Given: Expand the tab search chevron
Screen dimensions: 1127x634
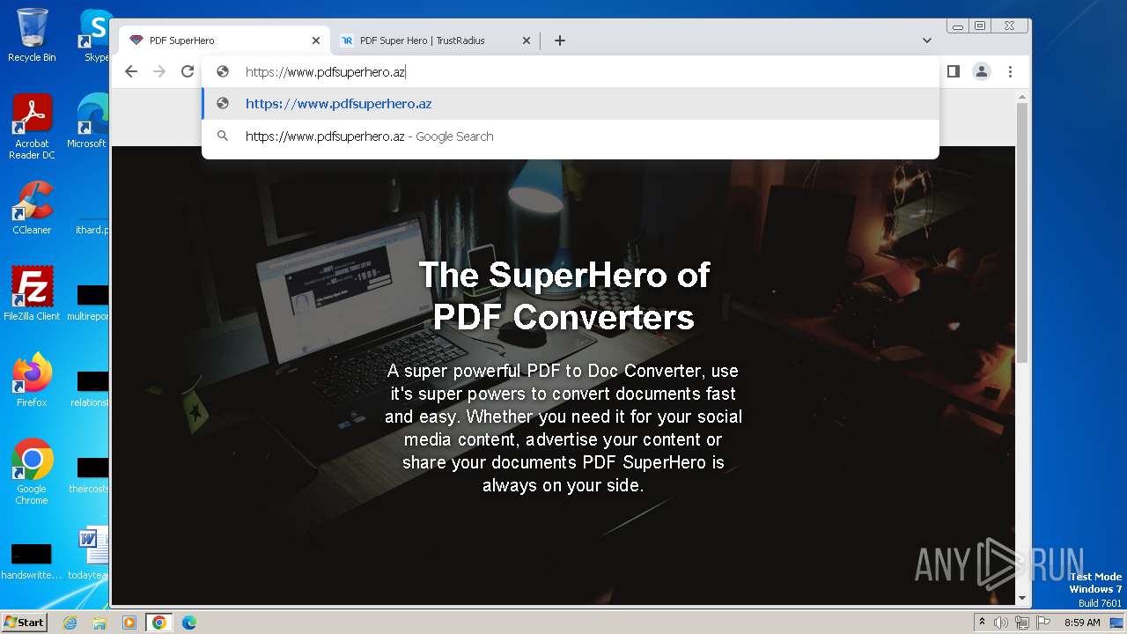Looking at the screenshot, I should pos(927,41).
